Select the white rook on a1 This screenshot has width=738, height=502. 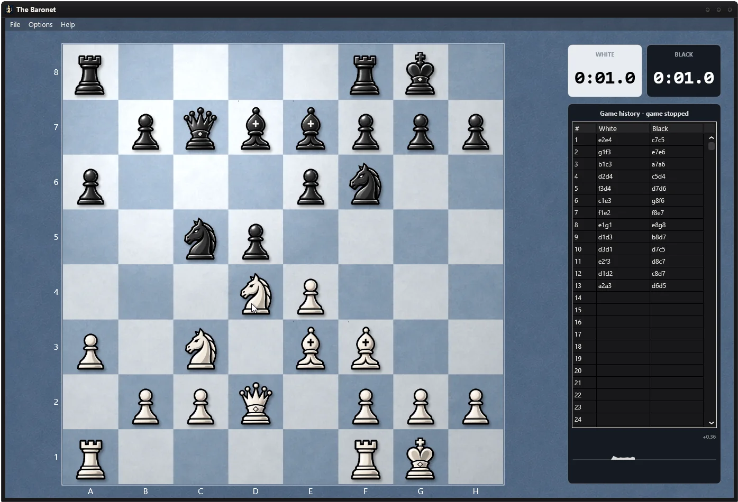point(90,460)
